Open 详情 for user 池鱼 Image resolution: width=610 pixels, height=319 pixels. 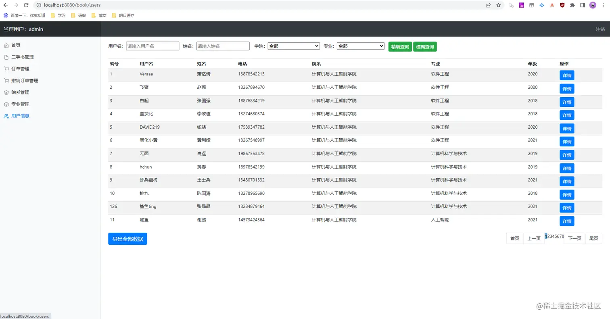567,221
